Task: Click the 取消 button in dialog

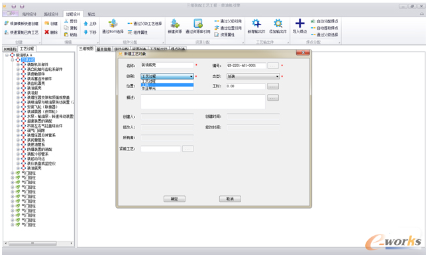Action: [x=230, y=199]
